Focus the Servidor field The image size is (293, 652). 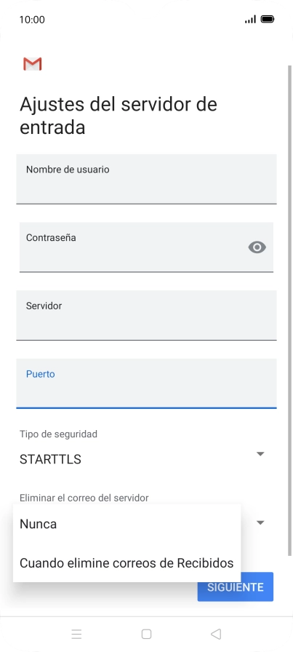tap(146, 315)
